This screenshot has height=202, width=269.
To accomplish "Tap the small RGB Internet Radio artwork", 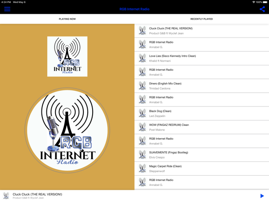I will click(x=67, y=57).
